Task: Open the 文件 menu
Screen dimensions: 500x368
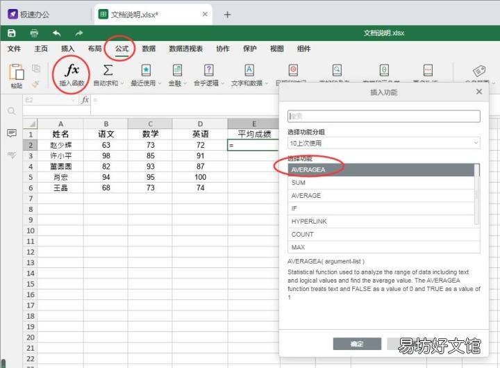Action: pyautogui.click(x=15, y=49)
